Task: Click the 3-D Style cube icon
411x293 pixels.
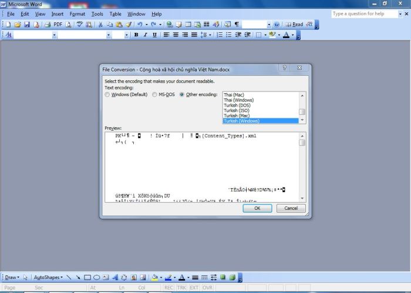Action: pyautogui.click(x=233, y=278)
